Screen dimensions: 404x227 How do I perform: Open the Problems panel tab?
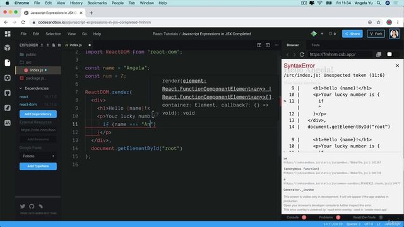click(330, 218)
